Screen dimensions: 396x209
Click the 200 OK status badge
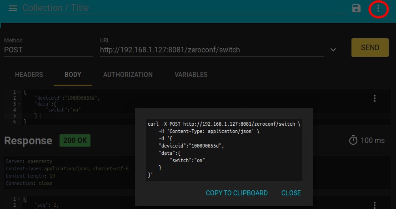(x=75, y=141)
